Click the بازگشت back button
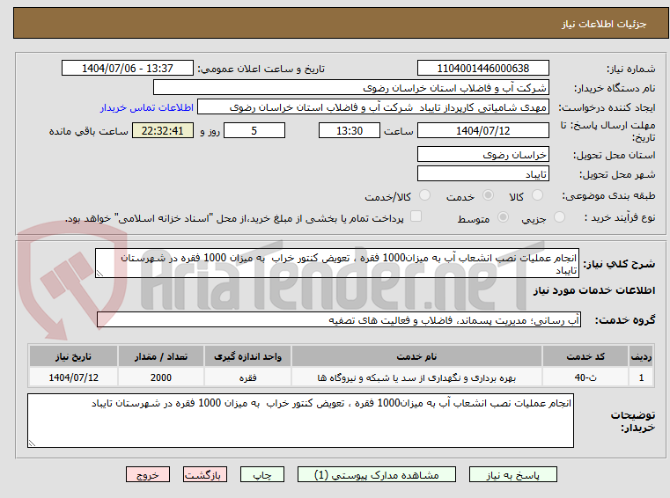The width and height of the screenshot is (670, 498). click(204, 474)
